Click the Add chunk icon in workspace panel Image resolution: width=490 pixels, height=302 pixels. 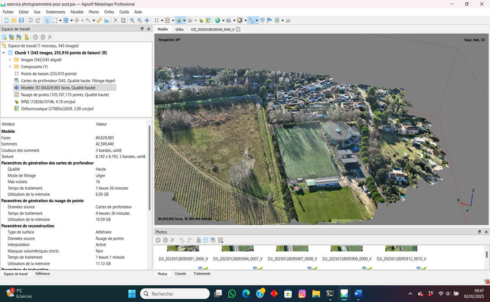click(4, 37)
